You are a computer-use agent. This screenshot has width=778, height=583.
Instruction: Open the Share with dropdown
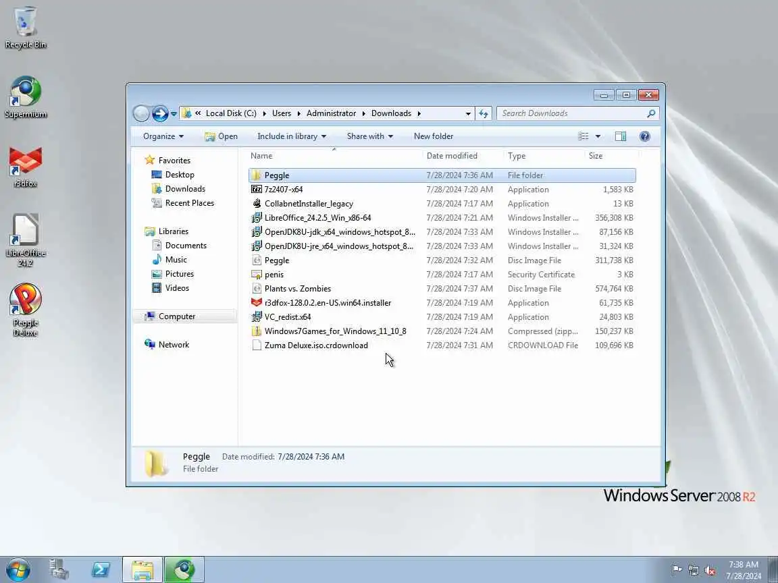click(x=369, y=136)
